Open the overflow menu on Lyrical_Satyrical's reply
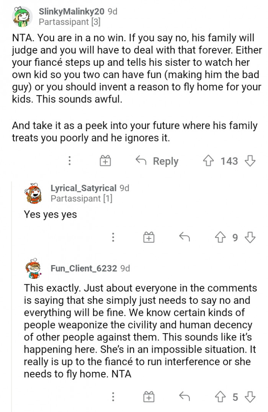The image size is (268, 412). (113, 237)
